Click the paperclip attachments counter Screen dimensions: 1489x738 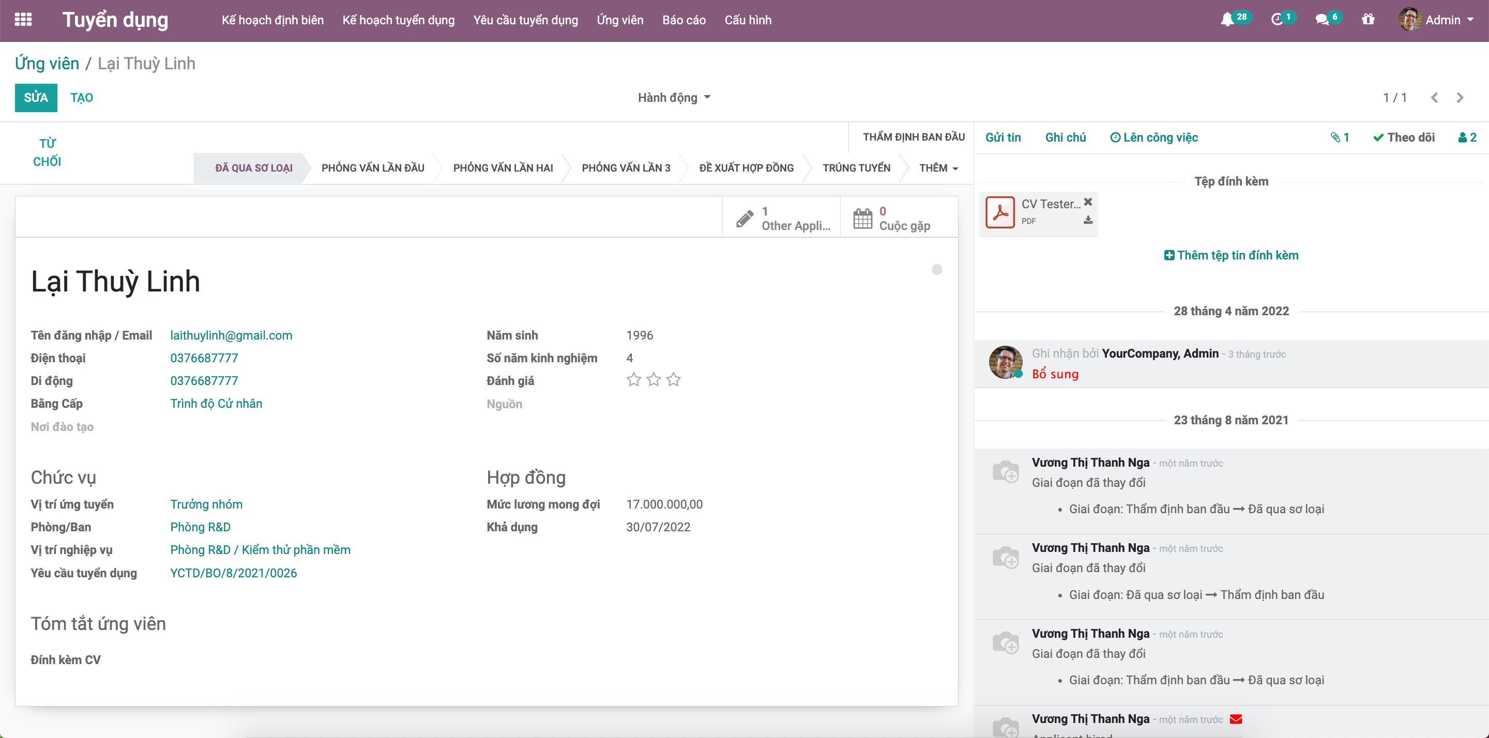[x=1339, y=137]
